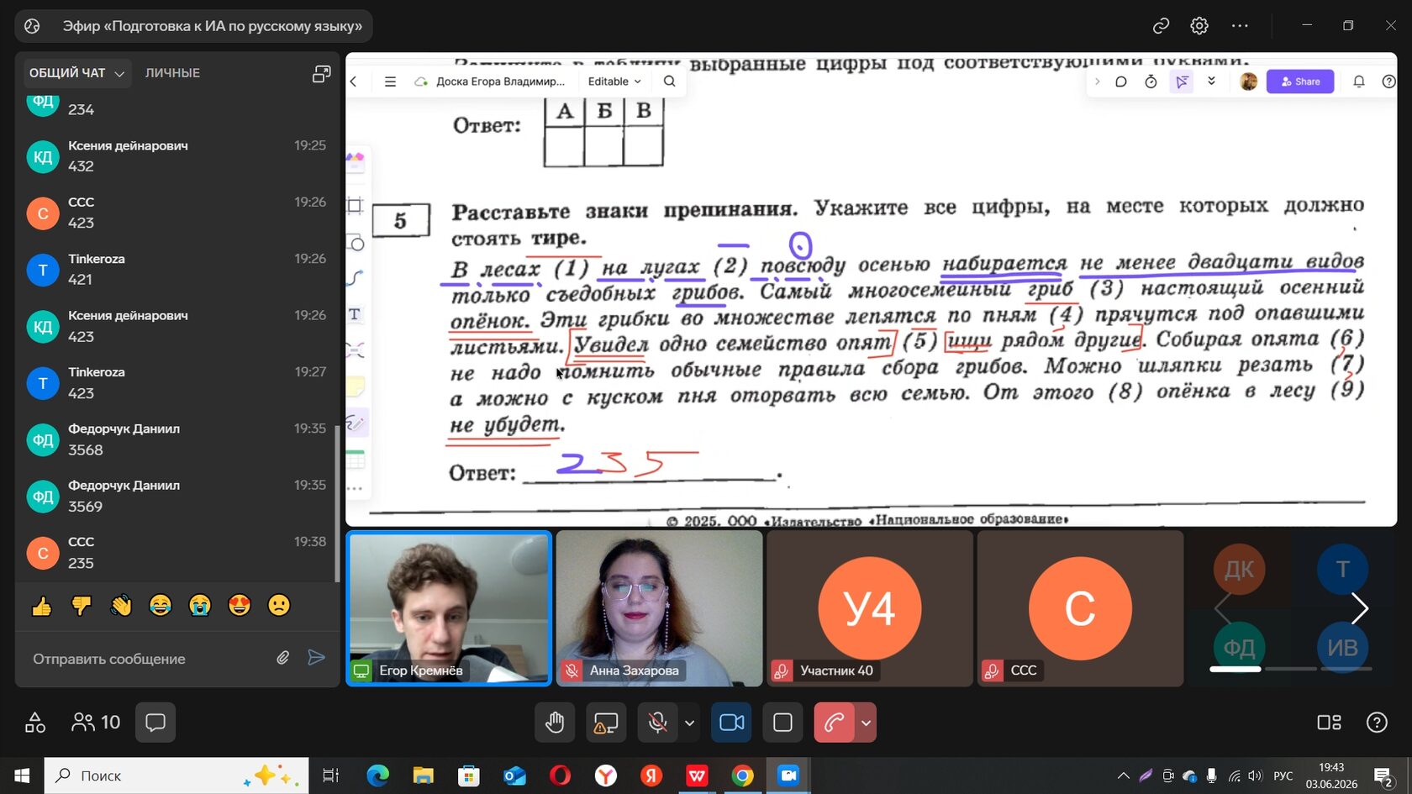Unmute the microphone
Screen dimensions: 1412x794
(658, 723)
